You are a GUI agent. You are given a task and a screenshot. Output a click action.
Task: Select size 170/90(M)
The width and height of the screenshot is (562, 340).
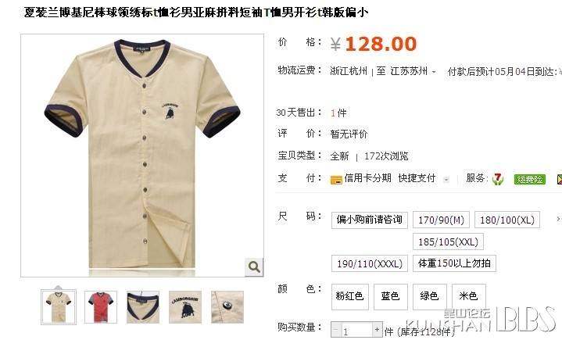coord(441,220)
